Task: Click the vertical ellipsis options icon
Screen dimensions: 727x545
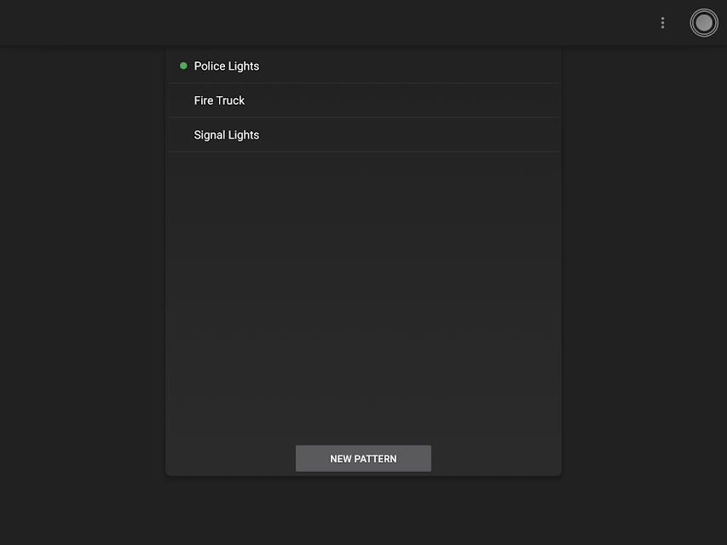Action: pos(662,23)
